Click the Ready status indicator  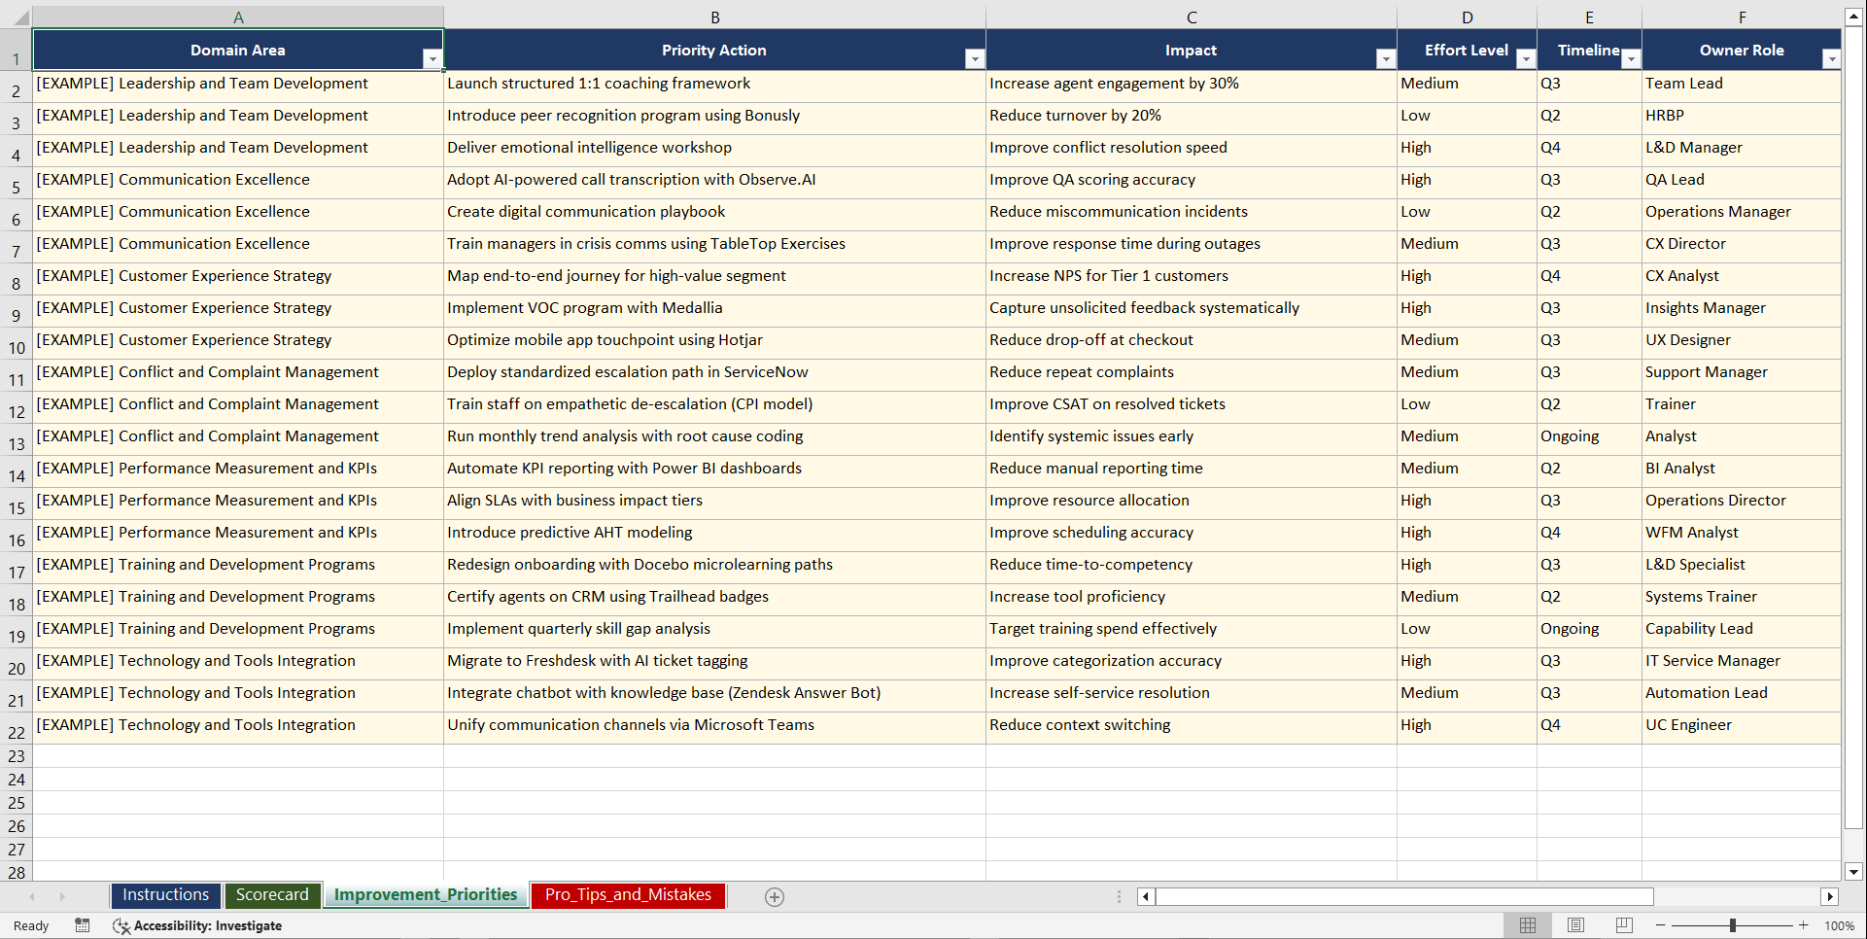[x=30, y=925]
